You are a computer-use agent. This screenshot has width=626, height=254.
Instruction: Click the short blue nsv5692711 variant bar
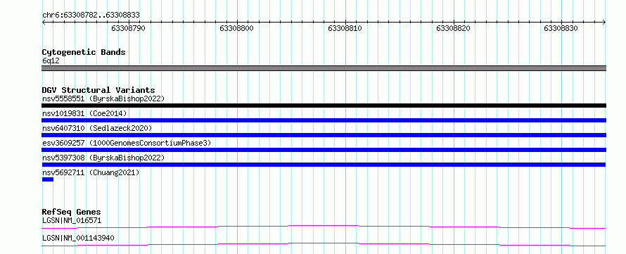48,179
